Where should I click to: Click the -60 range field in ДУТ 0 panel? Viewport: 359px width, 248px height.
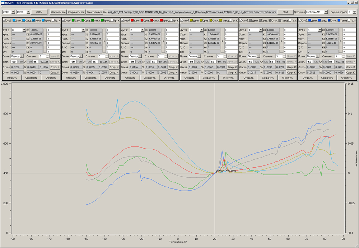click(x=14, y=62)
